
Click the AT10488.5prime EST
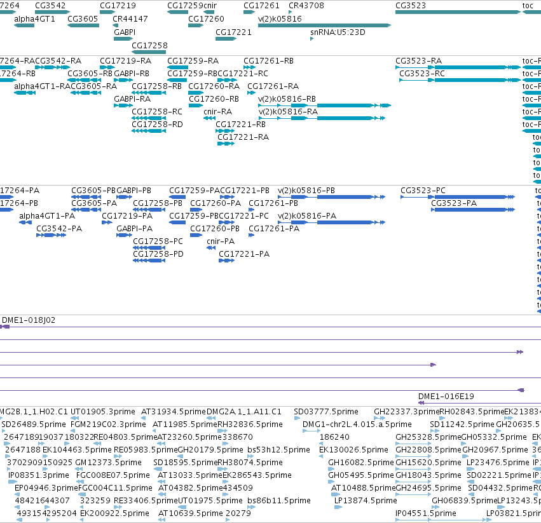click(x=336, y=494)
